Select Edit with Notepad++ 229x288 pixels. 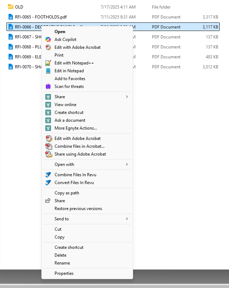[x=87, y=63]
